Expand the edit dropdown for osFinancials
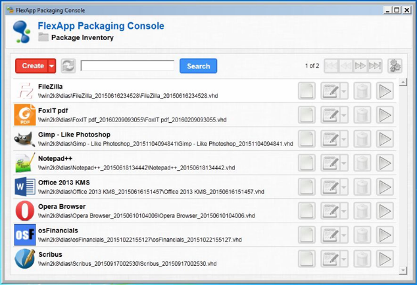The height and width of the screenshot is (285, 417). [x=344, y=235]
